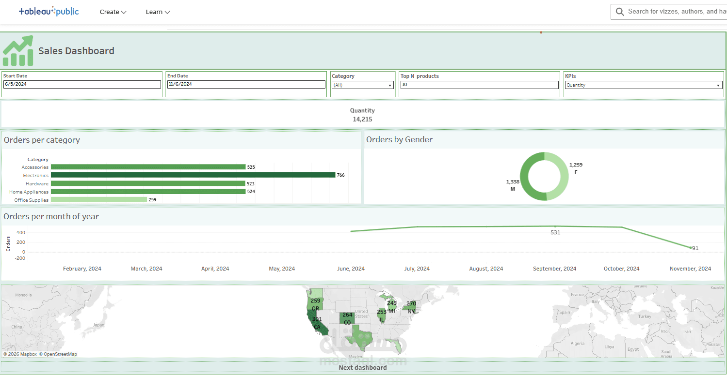This screenshot has width=727, height=376.
Task: Click the November data point on the line chart
Action: pos(690,247)
